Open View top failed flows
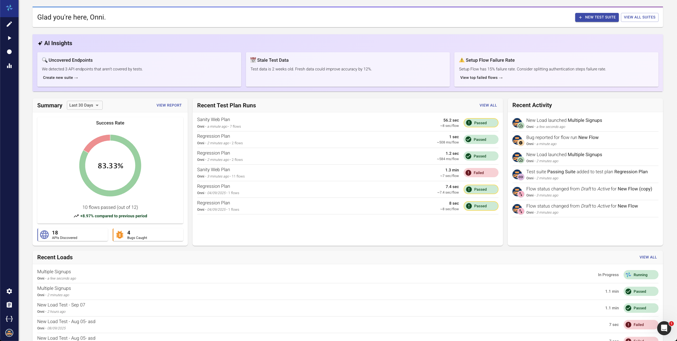Screen dimensions: 677x341 [481, 78]
